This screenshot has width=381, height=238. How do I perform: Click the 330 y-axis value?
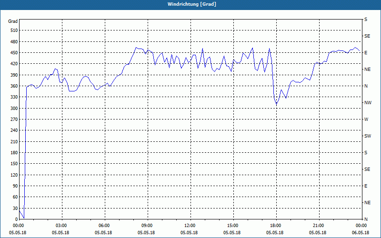(x=14, y=97)
